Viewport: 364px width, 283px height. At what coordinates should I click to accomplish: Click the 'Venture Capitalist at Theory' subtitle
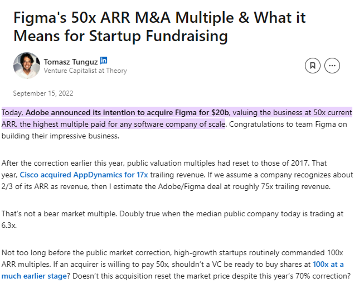coord(85,71)
